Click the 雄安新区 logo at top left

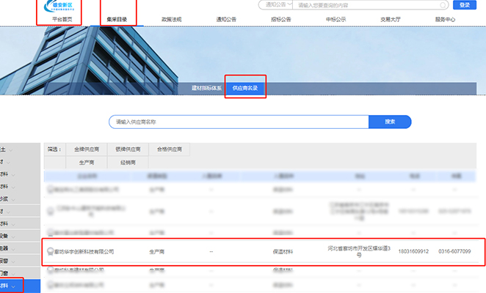point(59,6)
